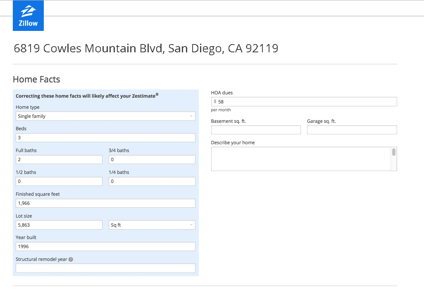Click the 1/2 baths input box

[x=59, y=181]
